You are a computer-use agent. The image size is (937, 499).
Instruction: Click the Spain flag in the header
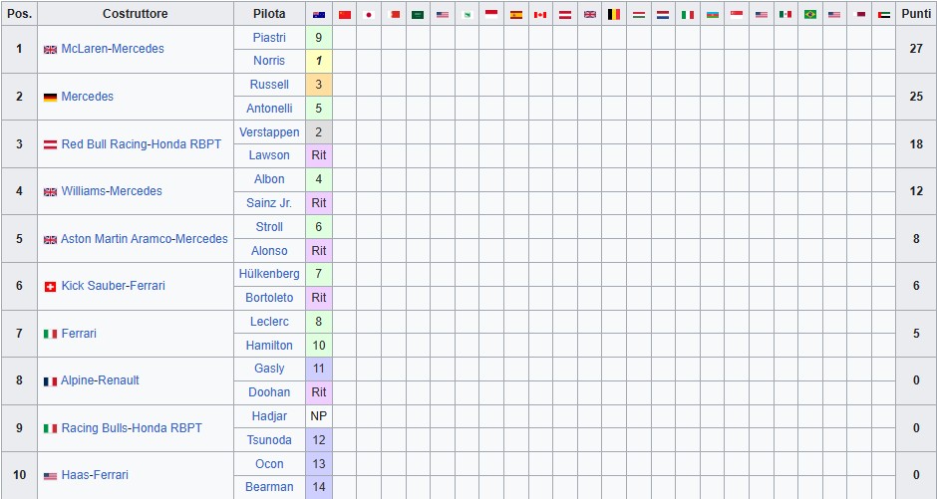point(515,15)
